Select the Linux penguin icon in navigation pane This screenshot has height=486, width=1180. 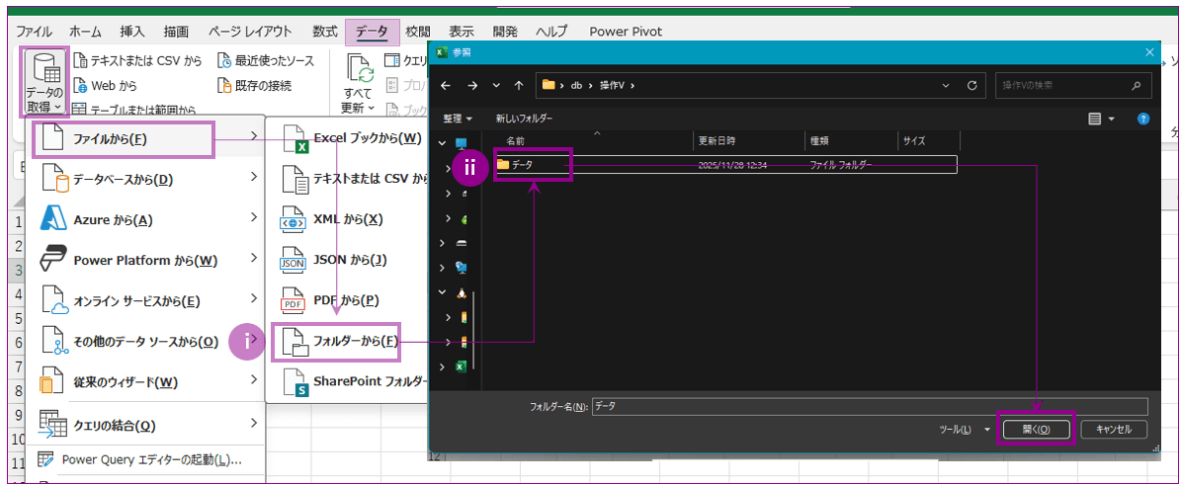click(462, 292)
